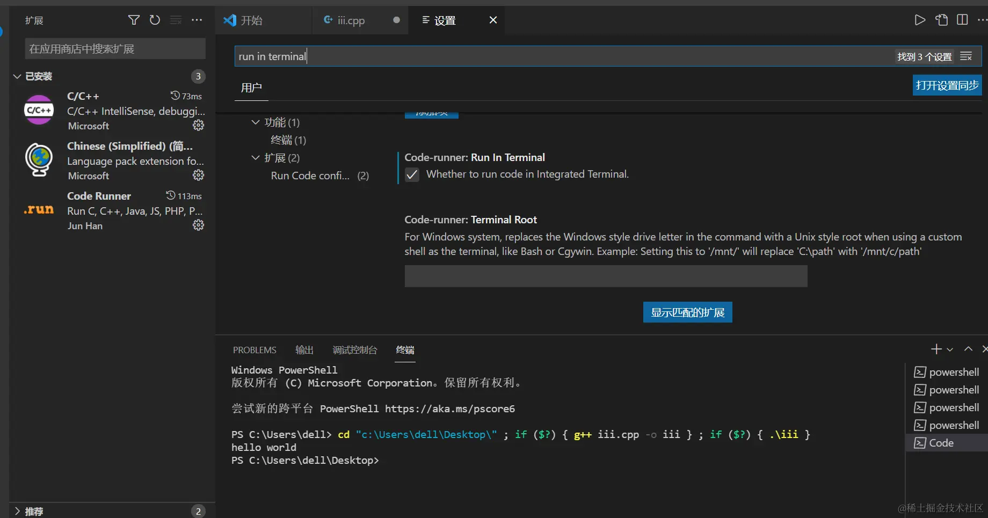Switch to the iii.cpp editor tab
Viewport: 988px width, 518px height.
(351, 20)
